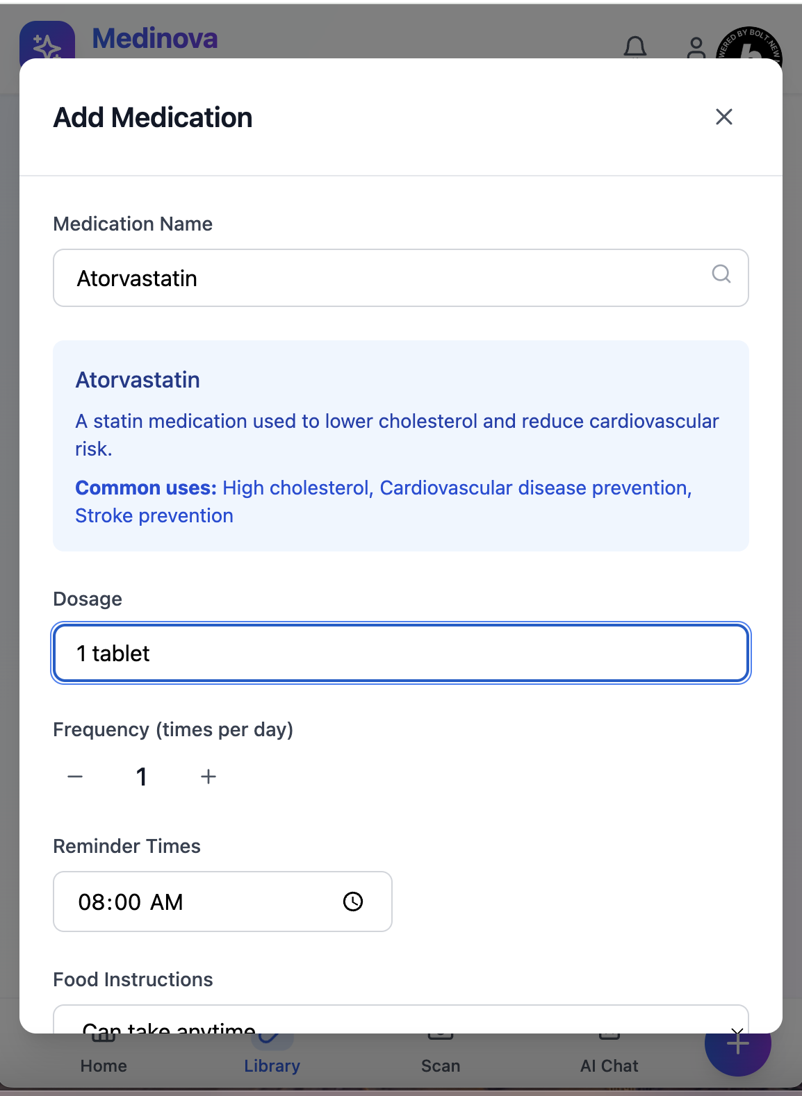802x1096 pixels.
Task: Open the user profile icon
Action: click(x=696, y=47)
